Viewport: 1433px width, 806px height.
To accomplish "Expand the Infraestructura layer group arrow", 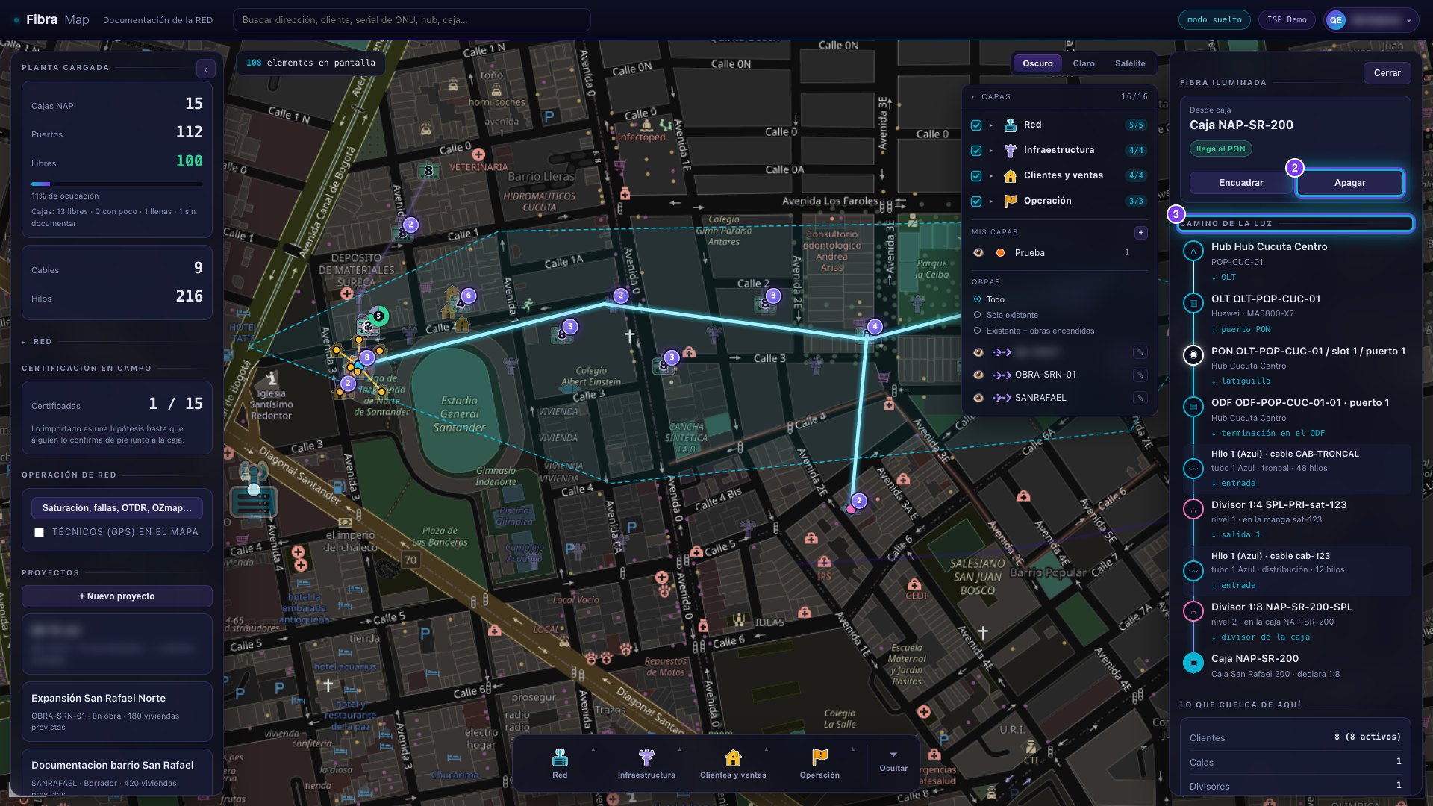I will point(991,151).
